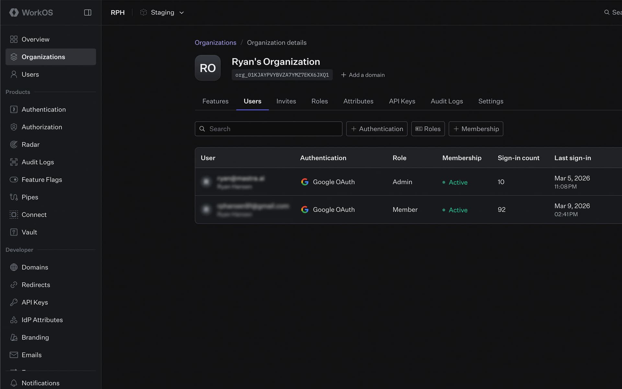This screenshot has height=389, width=622.
Task: Open the Audit Logs tab
Action: [447, 101]
